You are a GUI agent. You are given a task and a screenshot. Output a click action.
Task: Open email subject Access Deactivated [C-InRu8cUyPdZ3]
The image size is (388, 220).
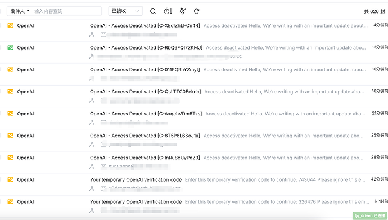pyautogui.click(x=145, y=158)
